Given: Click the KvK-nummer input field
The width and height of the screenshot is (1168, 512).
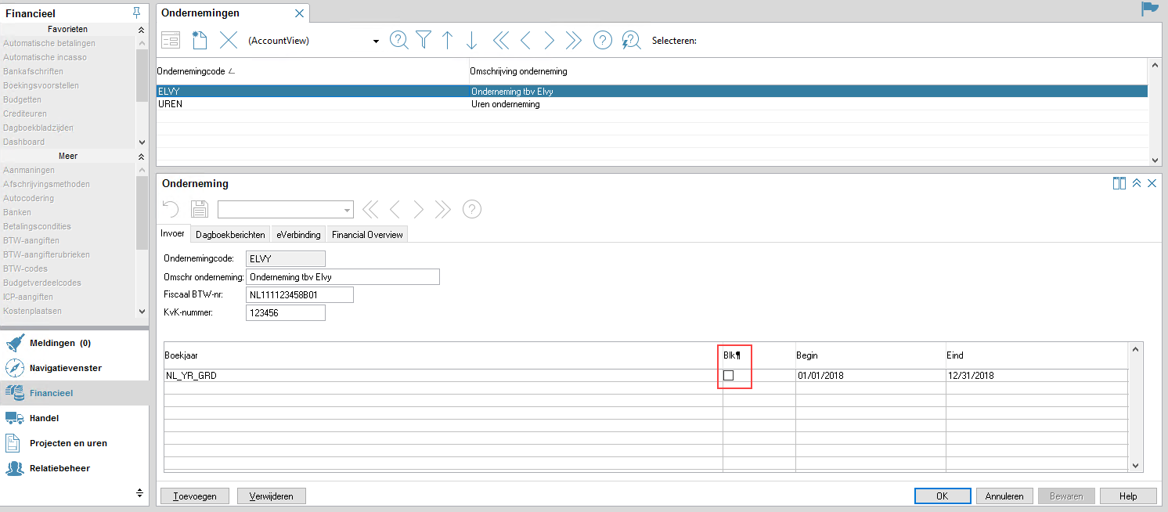Looking at the screenshot, I should (285, 313).
